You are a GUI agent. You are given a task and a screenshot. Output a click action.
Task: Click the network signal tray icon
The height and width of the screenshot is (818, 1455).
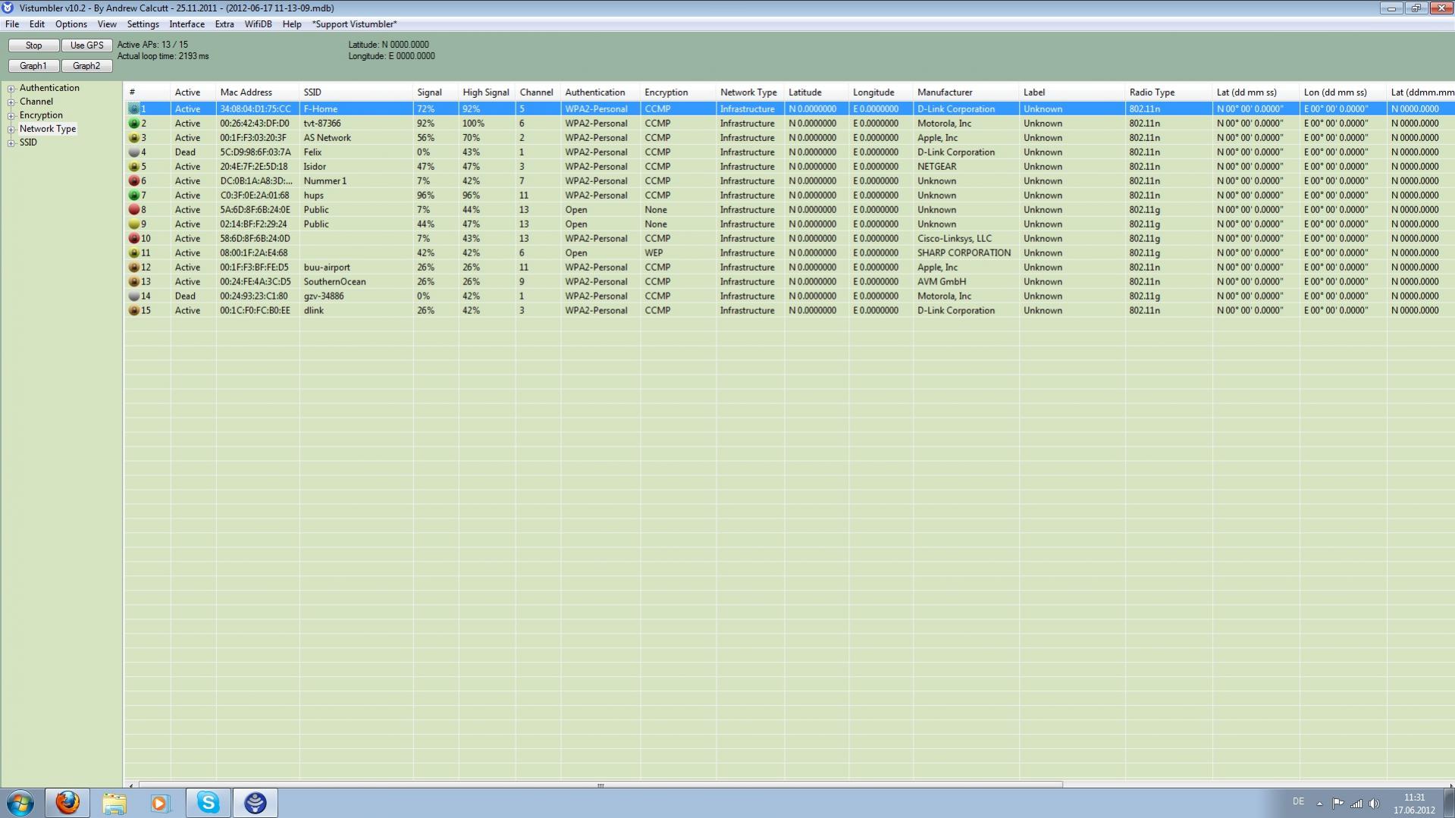pyautogui.click(x=1356, y=804)
